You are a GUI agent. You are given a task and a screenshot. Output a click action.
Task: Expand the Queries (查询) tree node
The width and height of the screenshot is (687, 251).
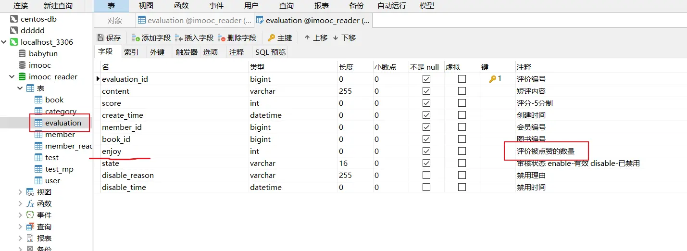pos(20,226)
